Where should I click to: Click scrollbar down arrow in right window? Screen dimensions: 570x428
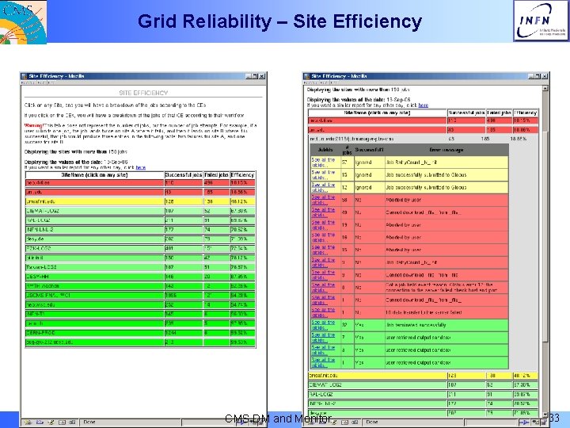(x=545, y=415)
